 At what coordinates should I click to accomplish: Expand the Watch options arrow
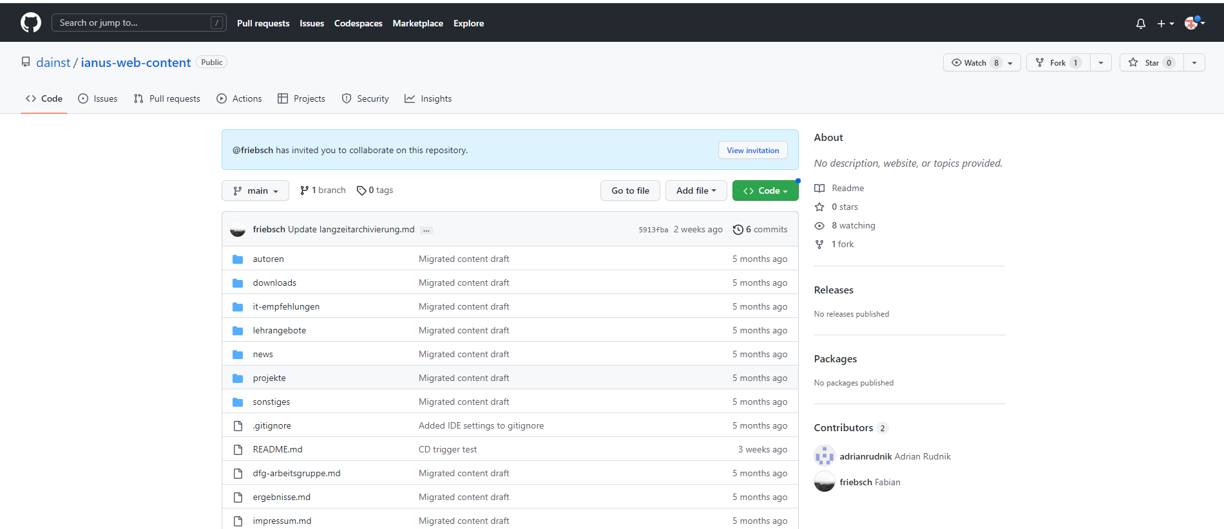[1011, 62]
